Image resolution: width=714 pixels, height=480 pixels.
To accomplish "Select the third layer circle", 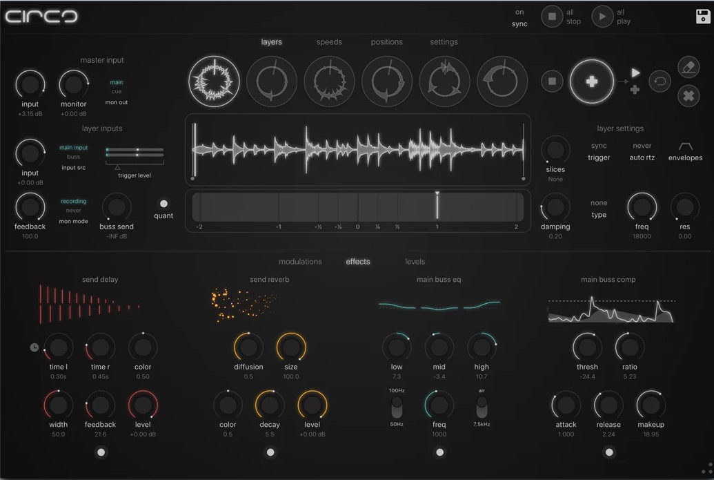I will (x=329, y=81).
